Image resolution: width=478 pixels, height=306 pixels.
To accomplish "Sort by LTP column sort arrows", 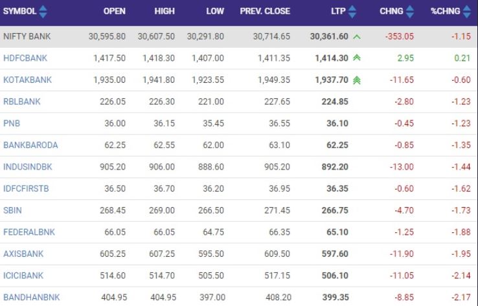I will (352, 12).
